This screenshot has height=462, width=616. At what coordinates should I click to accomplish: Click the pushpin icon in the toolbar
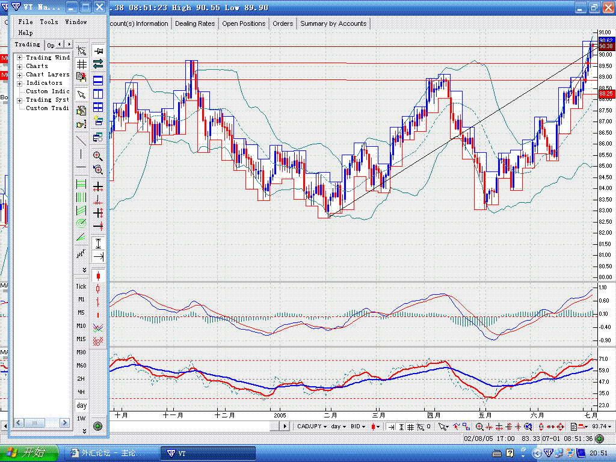98,52
